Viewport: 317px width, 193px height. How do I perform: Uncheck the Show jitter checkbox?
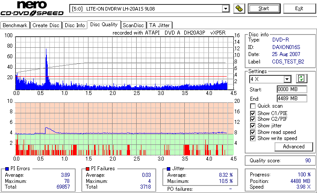click(253, 126)
